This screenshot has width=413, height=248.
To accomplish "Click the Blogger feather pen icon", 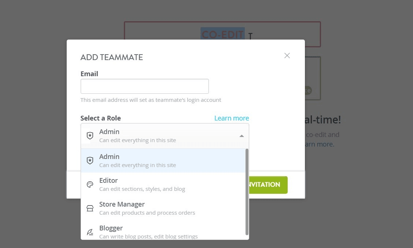I will coord(90,232).
